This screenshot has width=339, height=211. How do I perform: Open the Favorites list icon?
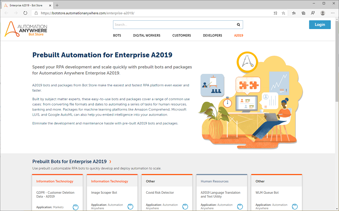[x=294, y=13]
